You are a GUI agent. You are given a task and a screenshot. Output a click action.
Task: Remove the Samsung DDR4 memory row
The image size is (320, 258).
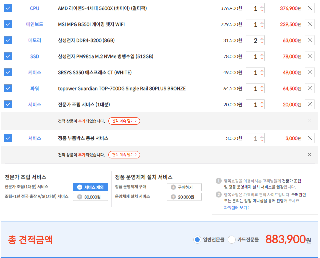pyautogui.click(x=310, y=40)
